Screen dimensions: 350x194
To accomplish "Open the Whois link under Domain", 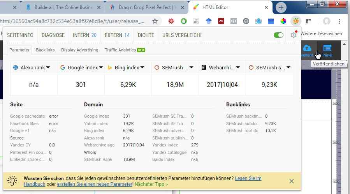I will (90, 152).
